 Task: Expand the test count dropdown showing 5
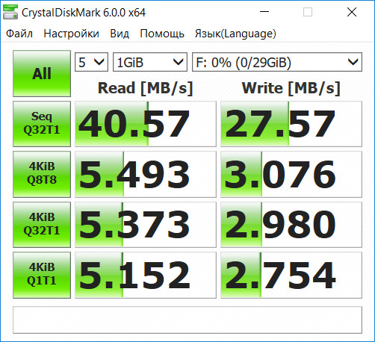(91, 62)
